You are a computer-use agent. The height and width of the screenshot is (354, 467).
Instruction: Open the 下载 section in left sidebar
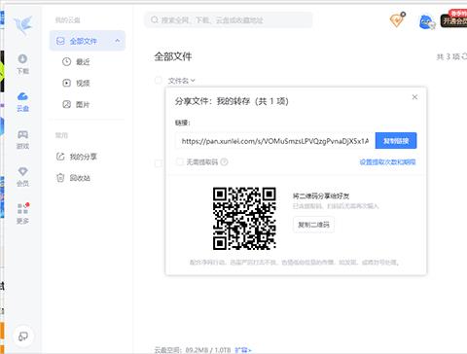(22, 64)
